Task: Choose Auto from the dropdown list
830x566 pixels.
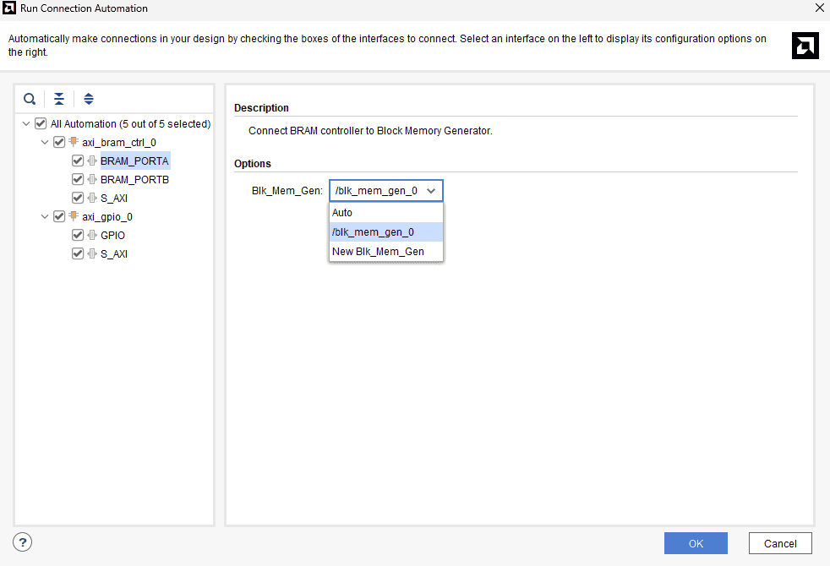Action: tap(342, 213)
